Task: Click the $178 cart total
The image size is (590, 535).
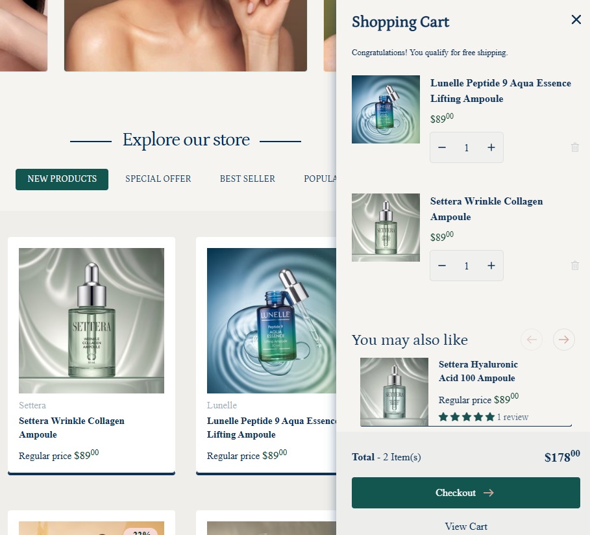Action: pyautogui.click(x=562, y=456)
